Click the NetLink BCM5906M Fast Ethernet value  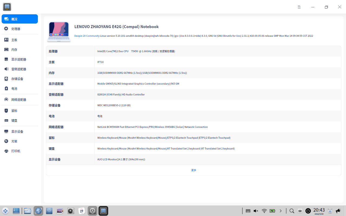click(x=153, y=127)
